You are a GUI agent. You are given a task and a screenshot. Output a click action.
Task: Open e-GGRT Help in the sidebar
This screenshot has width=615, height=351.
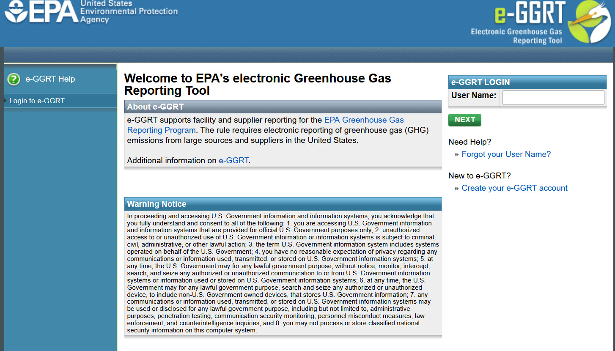pyautogui.click(x=50, y=79)
